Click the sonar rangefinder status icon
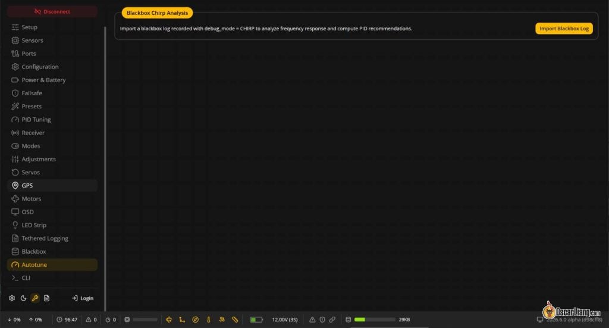 (x=235, y=320)
